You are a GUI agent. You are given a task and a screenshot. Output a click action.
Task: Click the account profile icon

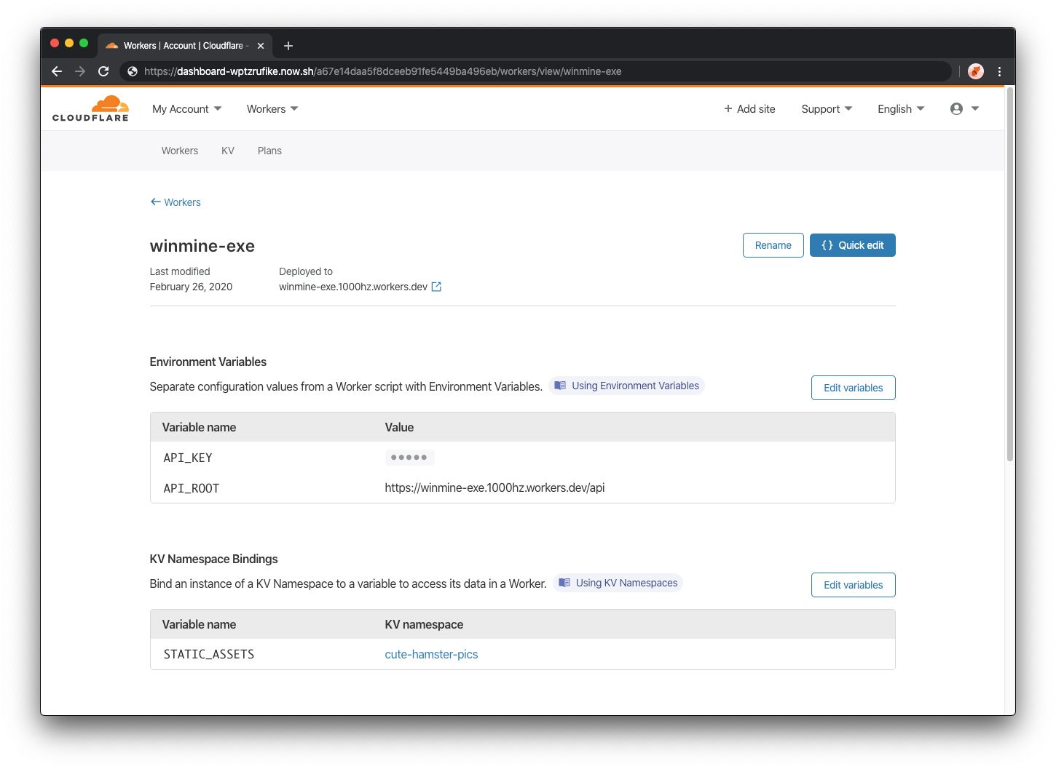[x=956, y=108]
